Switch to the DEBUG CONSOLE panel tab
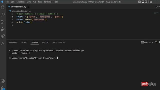 58,42
